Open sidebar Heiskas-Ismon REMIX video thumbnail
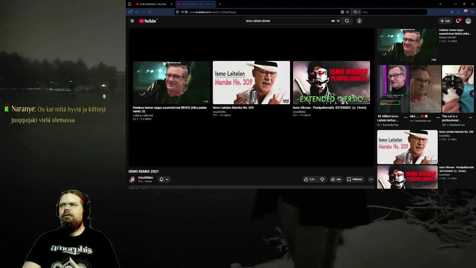Screen dimensions: 476x268 407,45
